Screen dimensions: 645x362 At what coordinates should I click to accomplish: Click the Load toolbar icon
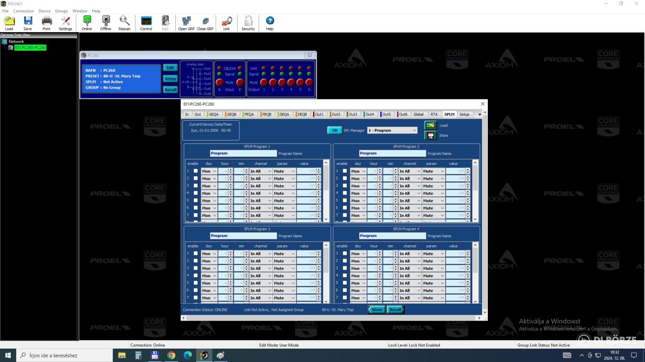[9, 23]
